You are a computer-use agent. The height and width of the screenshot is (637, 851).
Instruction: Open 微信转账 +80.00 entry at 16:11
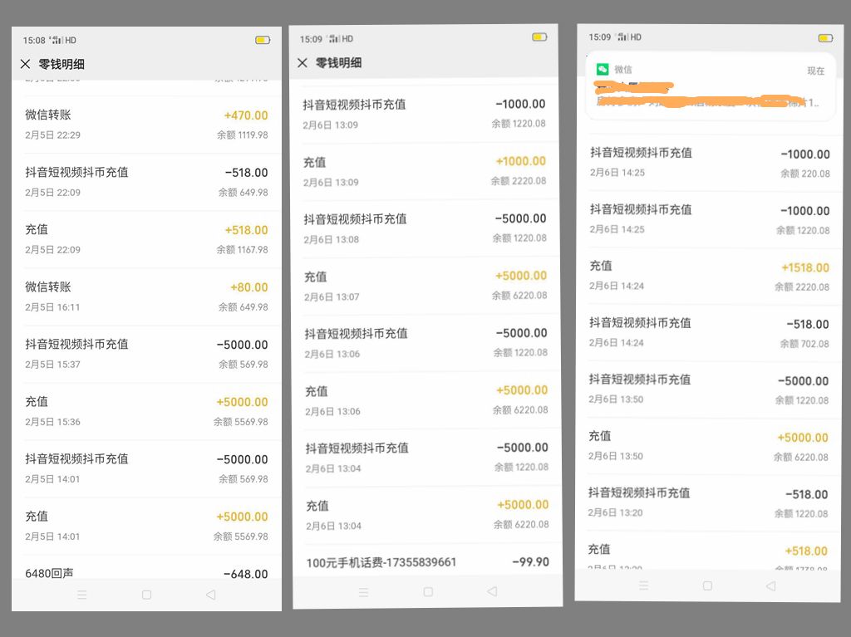coord(146,296)
